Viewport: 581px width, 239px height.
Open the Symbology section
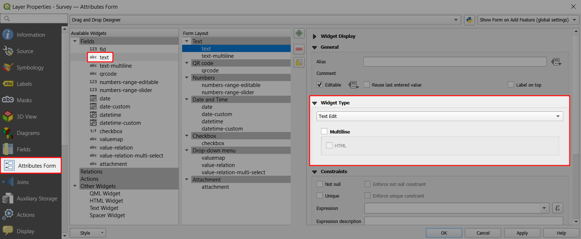31,68
